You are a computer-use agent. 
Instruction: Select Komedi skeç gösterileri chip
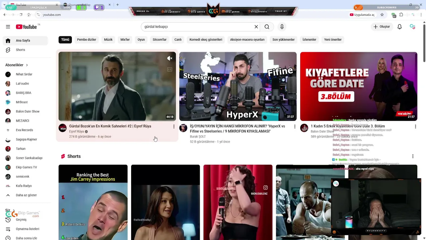(206, 40)
